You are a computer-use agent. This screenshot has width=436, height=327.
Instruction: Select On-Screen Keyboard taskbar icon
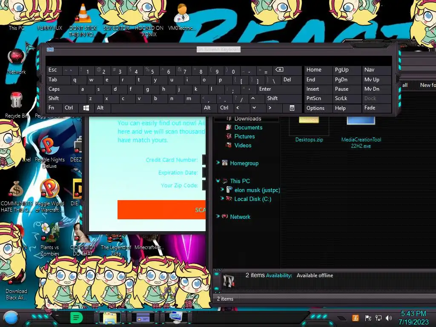(x=176, y=318)
